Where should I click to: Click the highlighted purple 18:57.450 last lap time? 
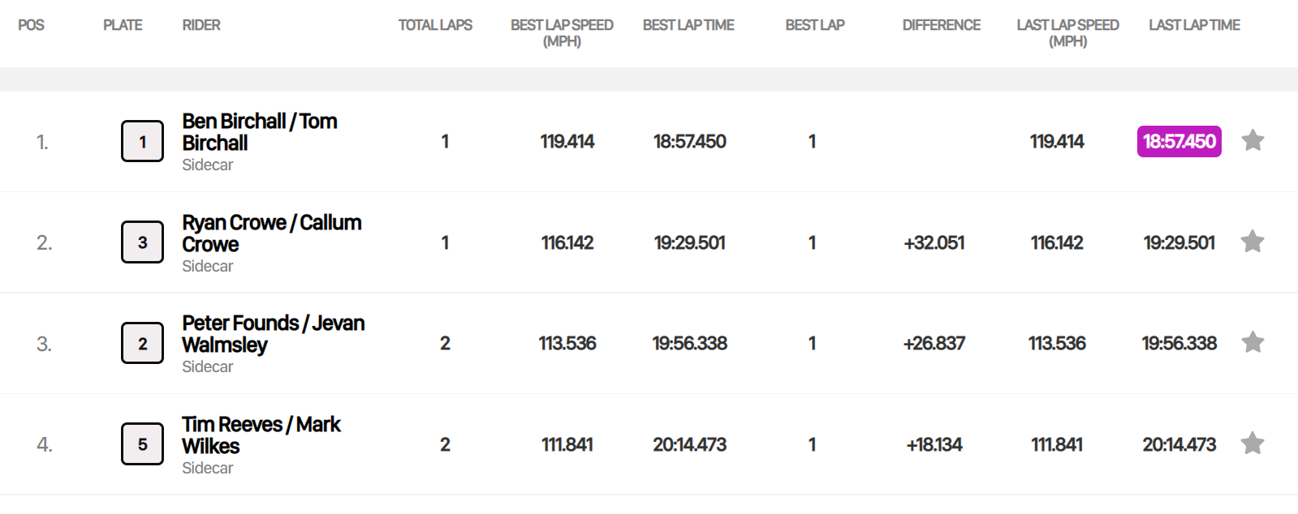pyautogui.click(x=1179, y=141)
